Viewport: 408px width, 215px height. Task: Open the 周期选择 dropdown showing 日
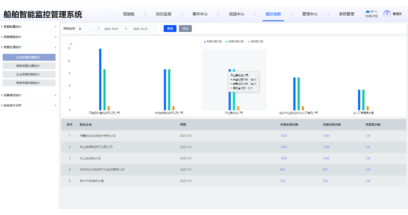pyautogui.click(x=84, y=29)
